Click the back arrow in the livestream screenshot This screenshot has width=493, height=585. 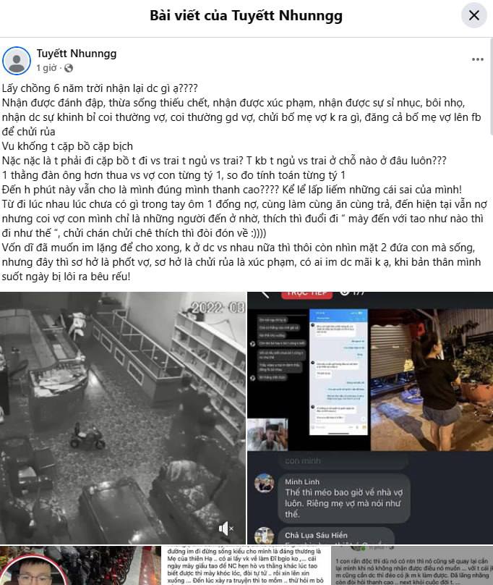tap(265, 295)
